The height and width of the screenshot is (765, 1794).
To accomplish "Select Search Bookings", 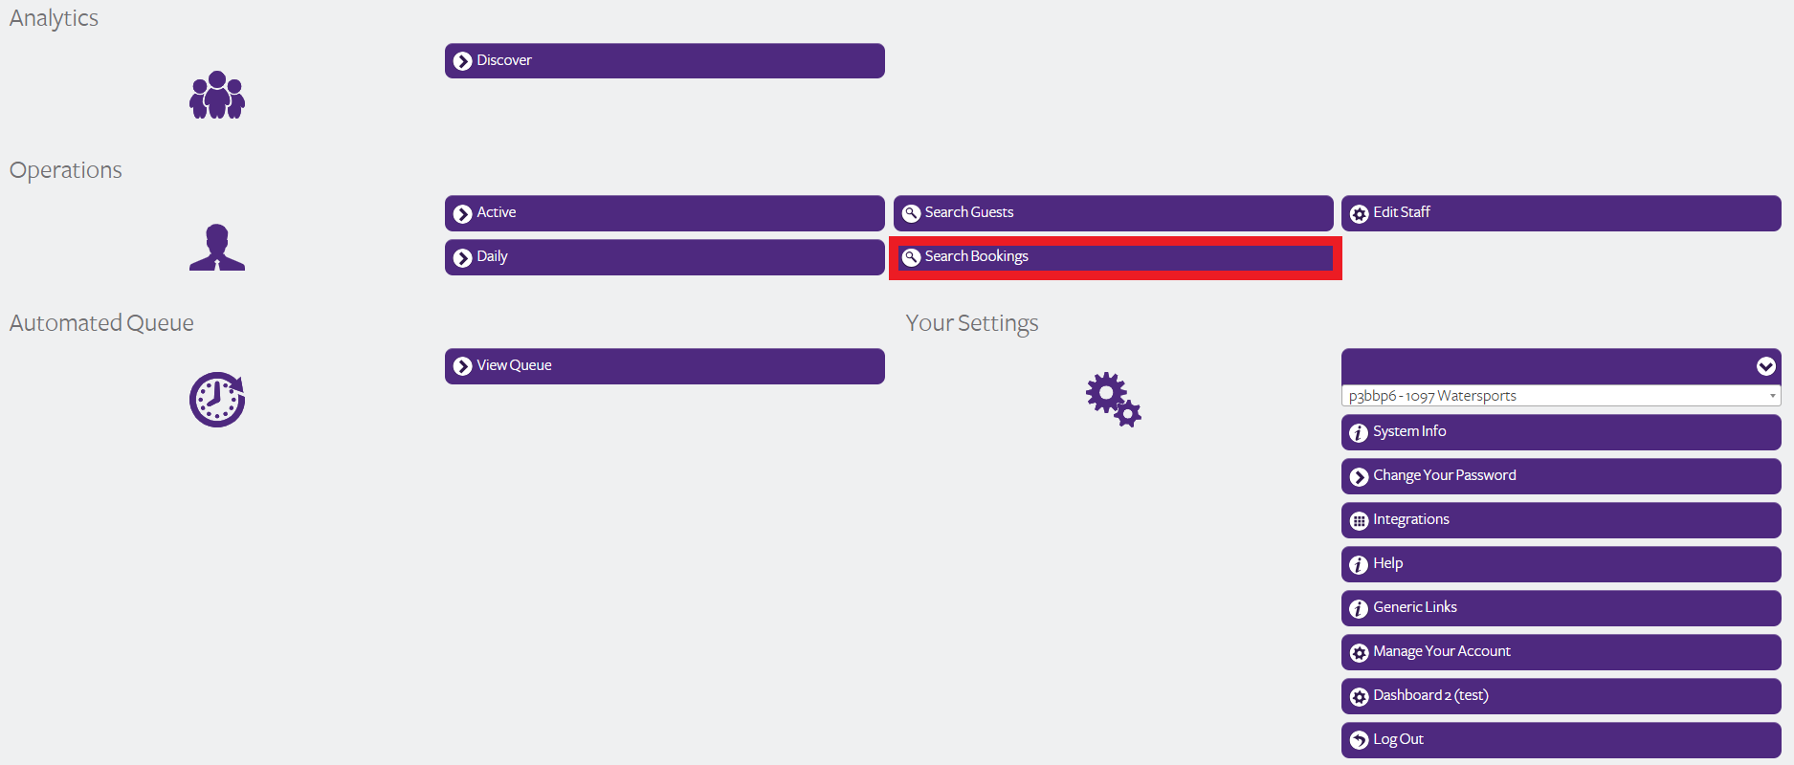I will click(1115, 257).
